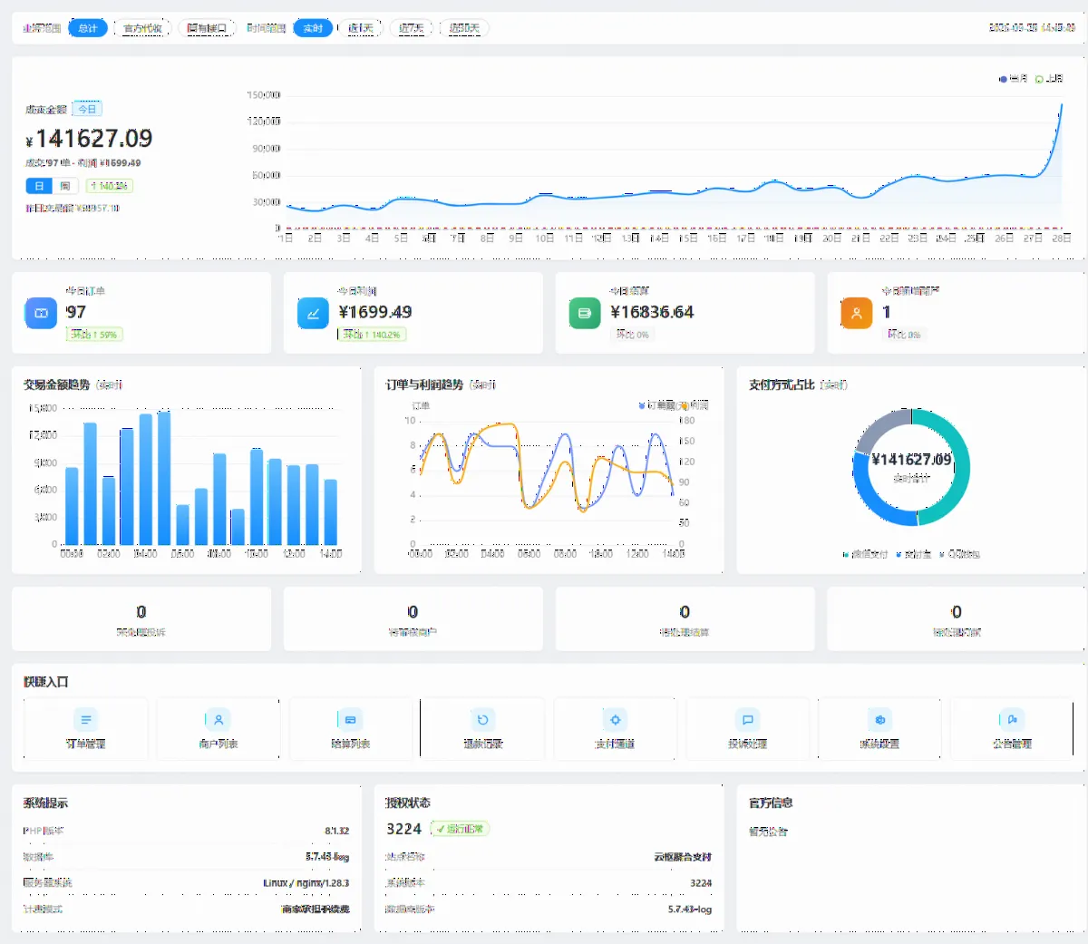
Task: Click the 订单管理 shortcut label
Action: pos(86,744)
